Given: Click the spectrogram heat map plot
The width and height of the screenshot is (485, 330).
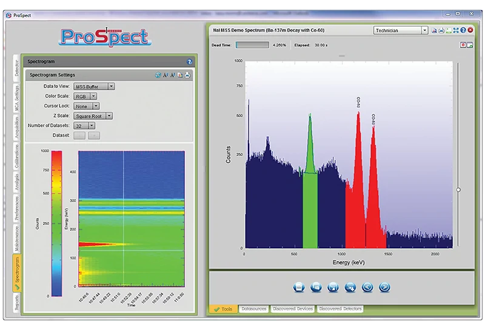Looking at the screenshot, I should 132,219.
